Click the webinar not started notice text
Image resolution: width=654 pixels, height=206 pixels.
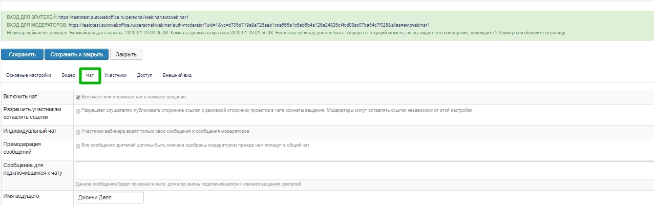coord(287,32)
